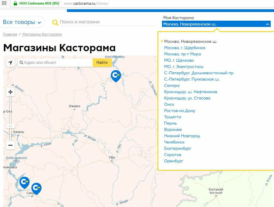274x207 pixels.
Task: Pick Нижний Новгород from store list
Action: (182, 136)
